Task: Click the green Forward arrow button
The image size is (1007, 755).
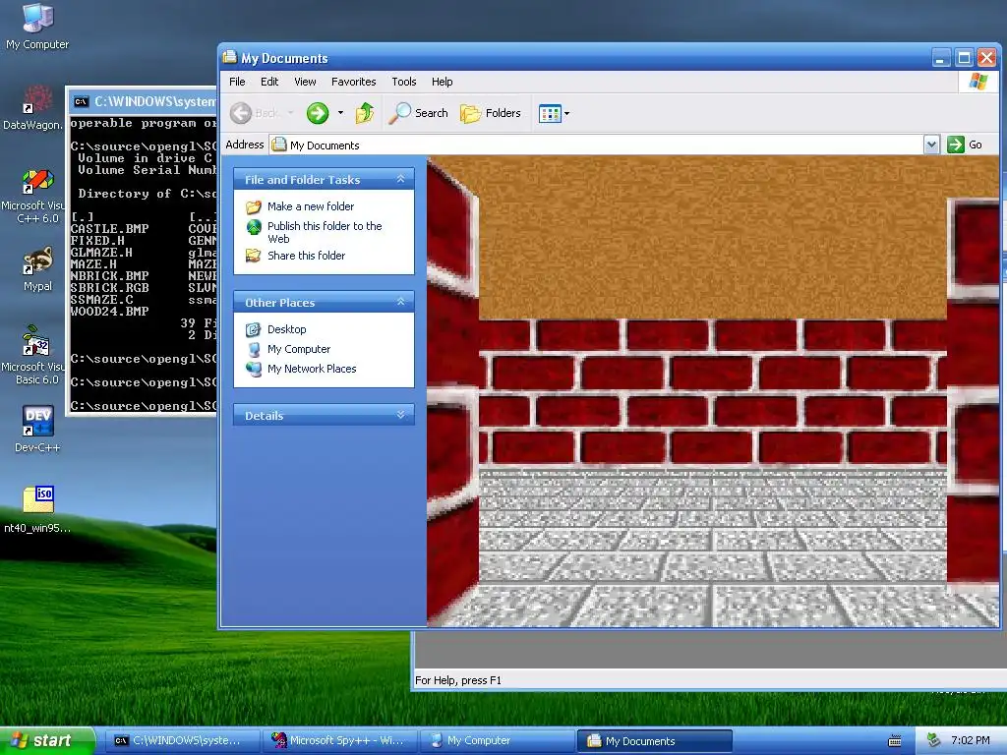Action: [318, 113]
